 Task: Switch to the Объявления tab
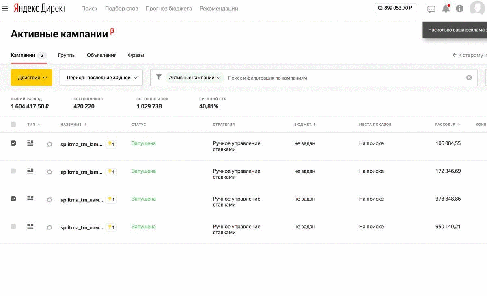101,55
